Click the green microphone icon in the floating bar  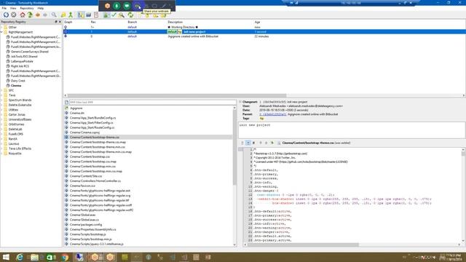[x=116, y=6]
